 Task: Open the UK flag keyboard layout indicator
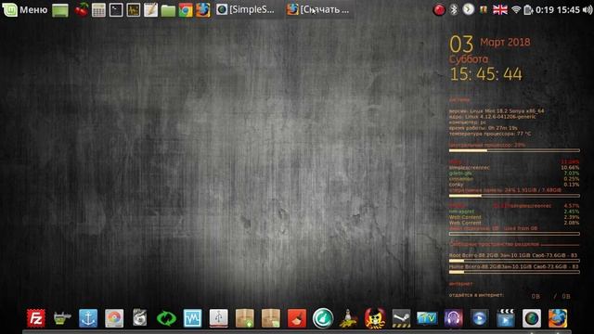tap(500, 10)
